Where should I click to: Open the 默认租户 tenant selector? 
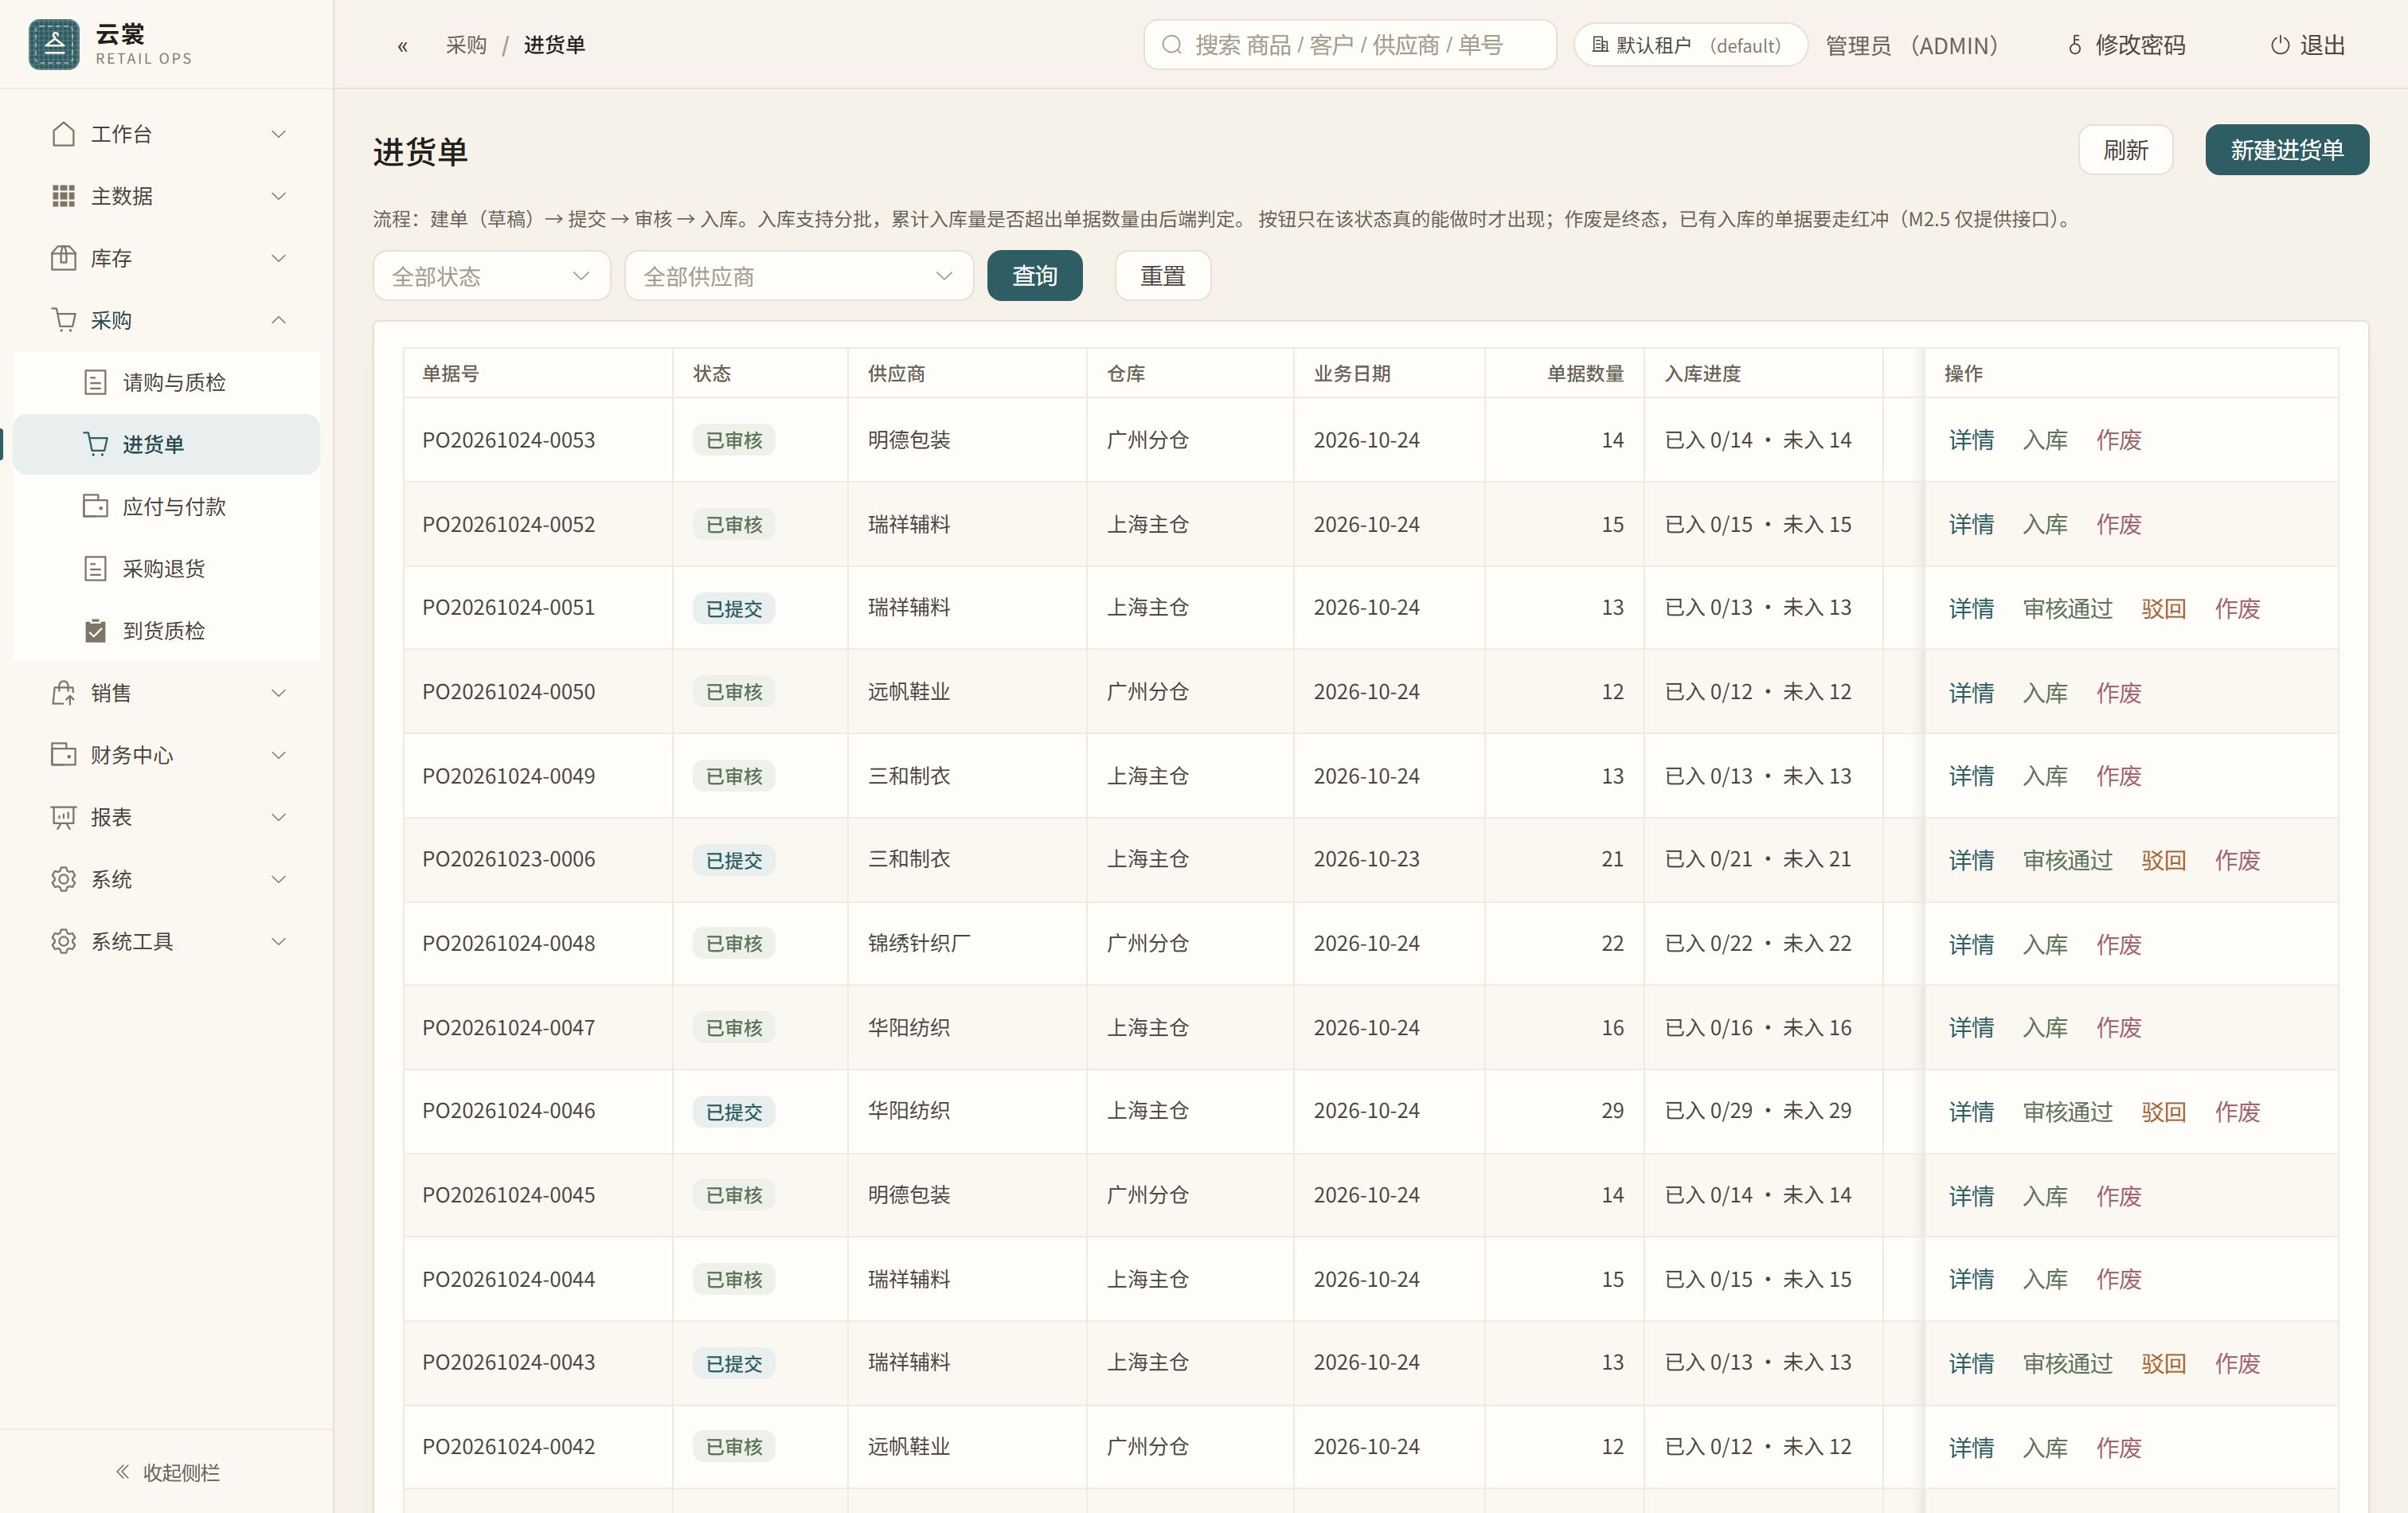[x=1690, y=45]
